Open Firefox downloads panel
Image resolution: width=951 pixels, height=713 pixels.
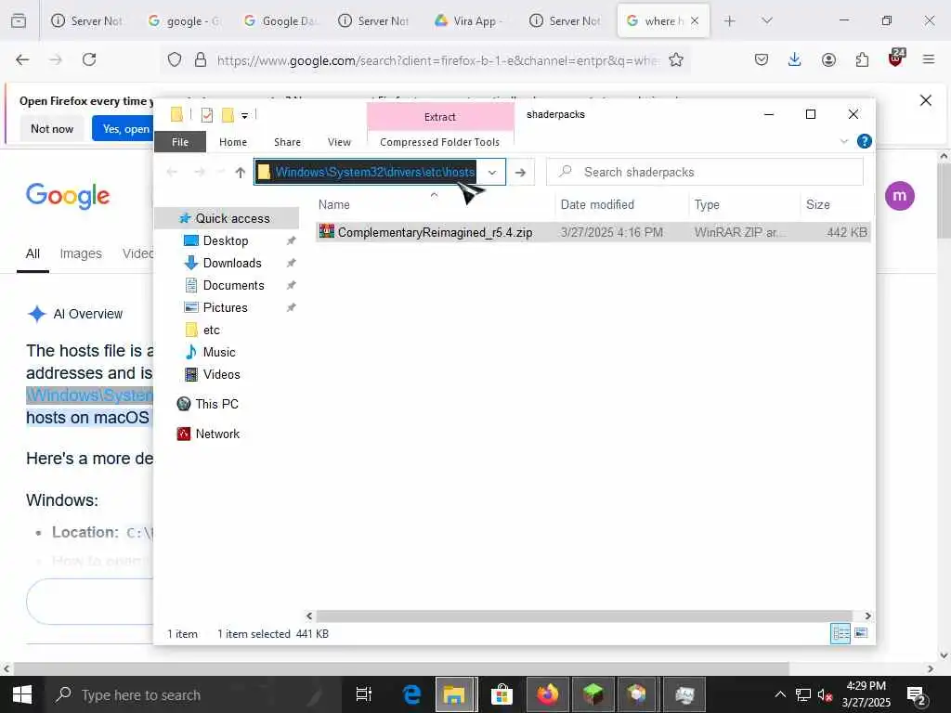795,59
